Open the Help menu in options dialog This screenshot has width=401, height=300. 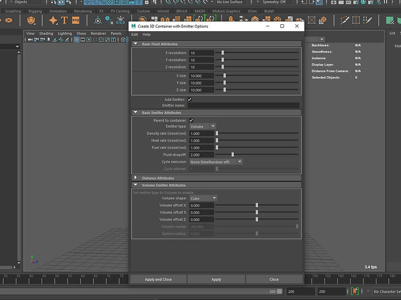pyautogui.click(x=146, y=34)
